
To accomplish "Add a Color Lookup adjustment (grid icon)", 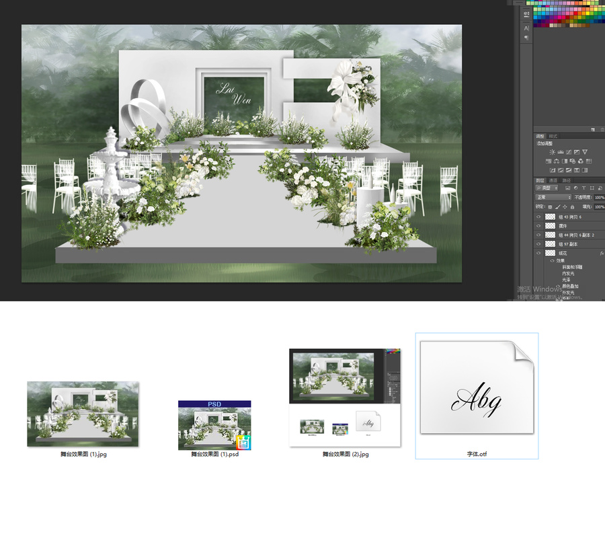I will tap(589, 161).
